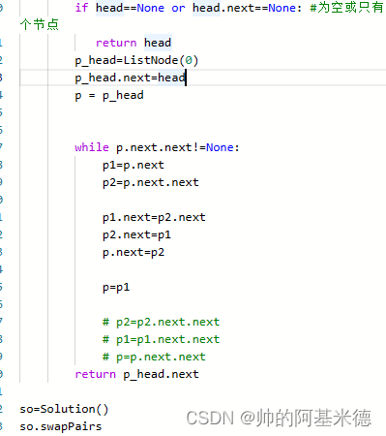Click the line 'so=Solution()'

coord(64,409)
